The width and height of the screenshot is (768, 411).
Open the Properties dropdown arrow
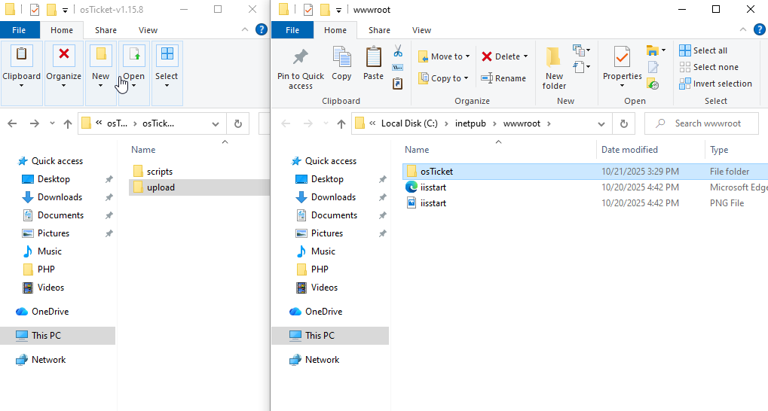pos(622,86)
